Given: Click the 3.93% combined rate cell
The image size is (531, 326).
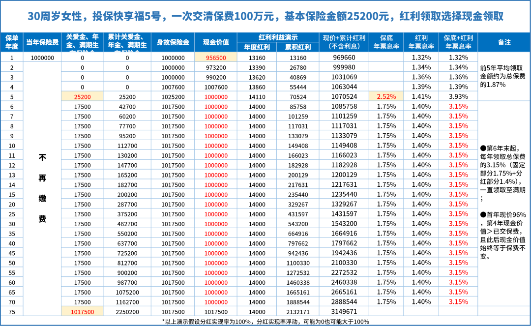Looking at the screenshot, I should coord(458,97).
